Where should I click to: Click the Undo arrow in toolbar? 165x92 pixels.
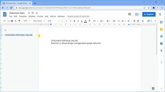[x=5, y=21]
